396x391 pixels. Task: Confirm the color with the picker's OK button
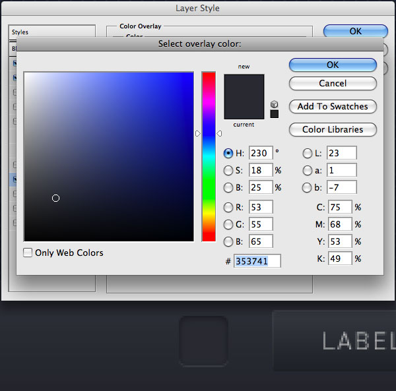pos(333,65)
